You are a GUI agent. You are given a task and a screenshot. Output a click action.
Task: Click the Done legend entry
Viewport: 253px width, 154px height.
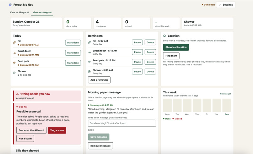click(x=167, y=118)
